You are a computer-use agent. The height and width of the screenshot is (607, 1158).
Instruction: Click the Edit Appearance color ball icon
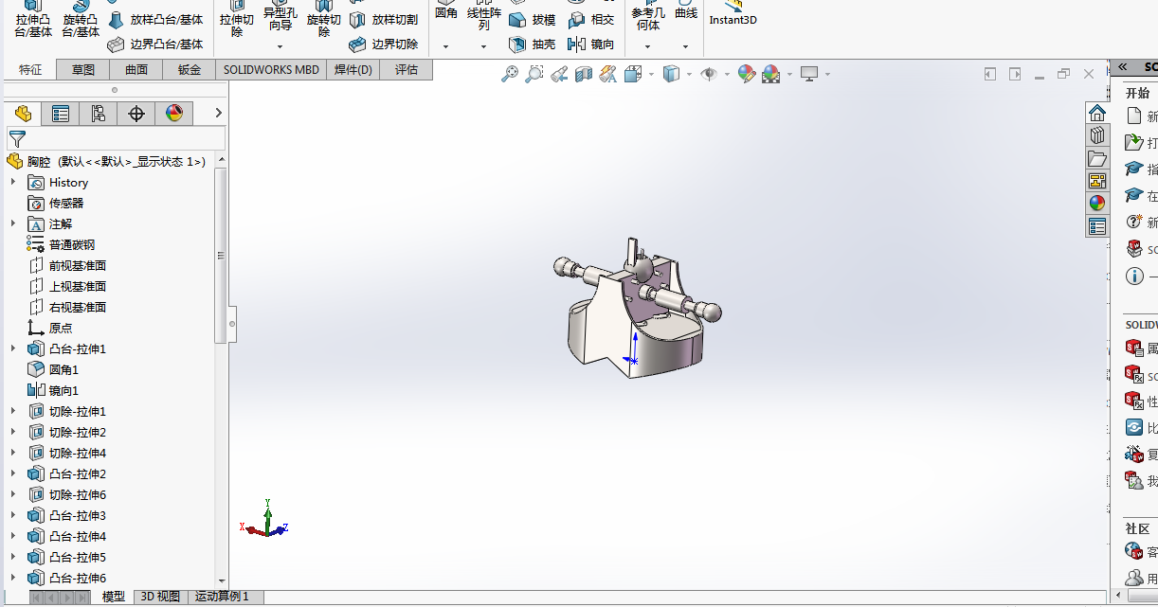[747, 74]
